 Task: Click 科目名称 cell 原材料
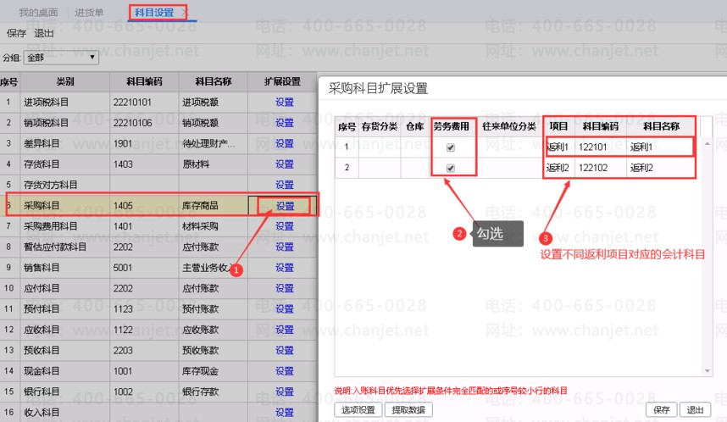tap(214, 164)
